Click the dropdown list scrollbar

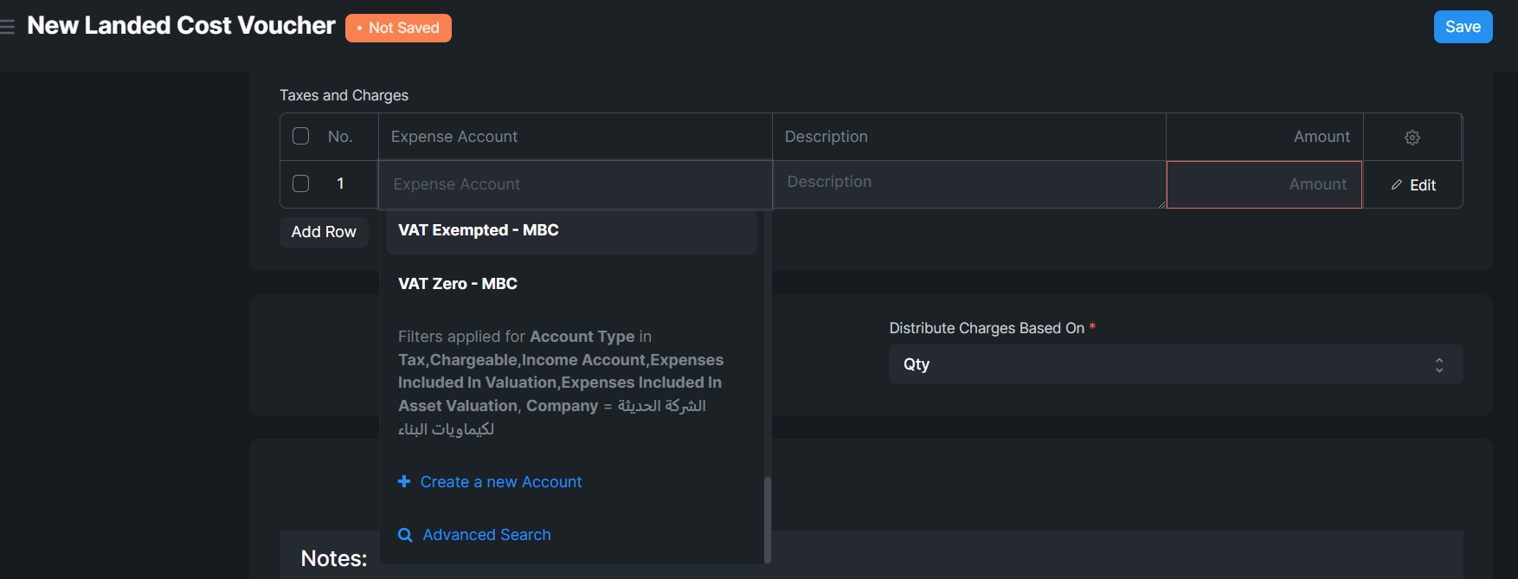[x=767, y=519]
